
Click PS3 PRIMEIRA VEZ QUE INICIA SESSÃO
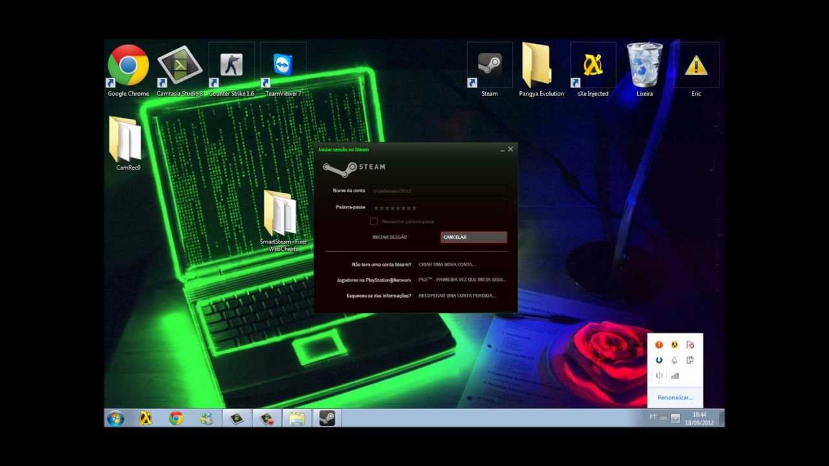click(462, 280)
